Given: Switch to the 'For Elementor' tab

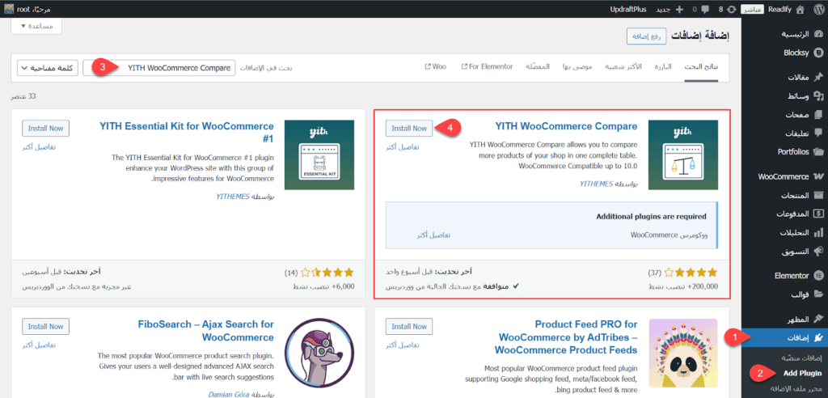Looking at the screenshot, I should pos(487,66).
